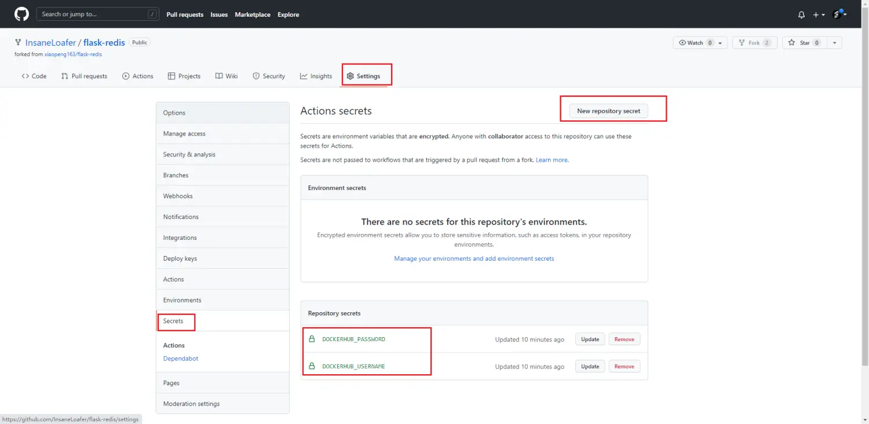869x424 pixels.
Task: Open the plus create-new dropdown
Action: 819,15
